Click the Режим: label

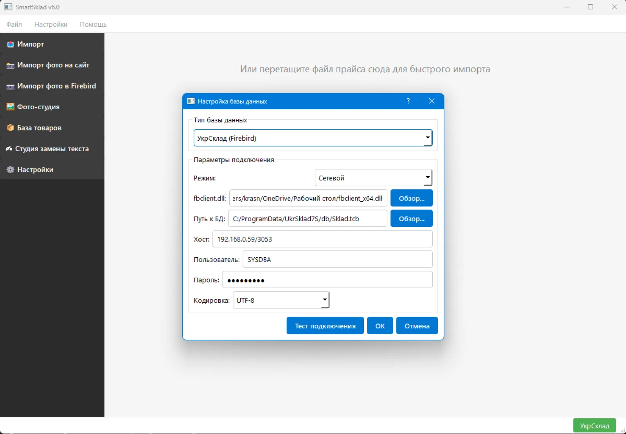[205, 178]
